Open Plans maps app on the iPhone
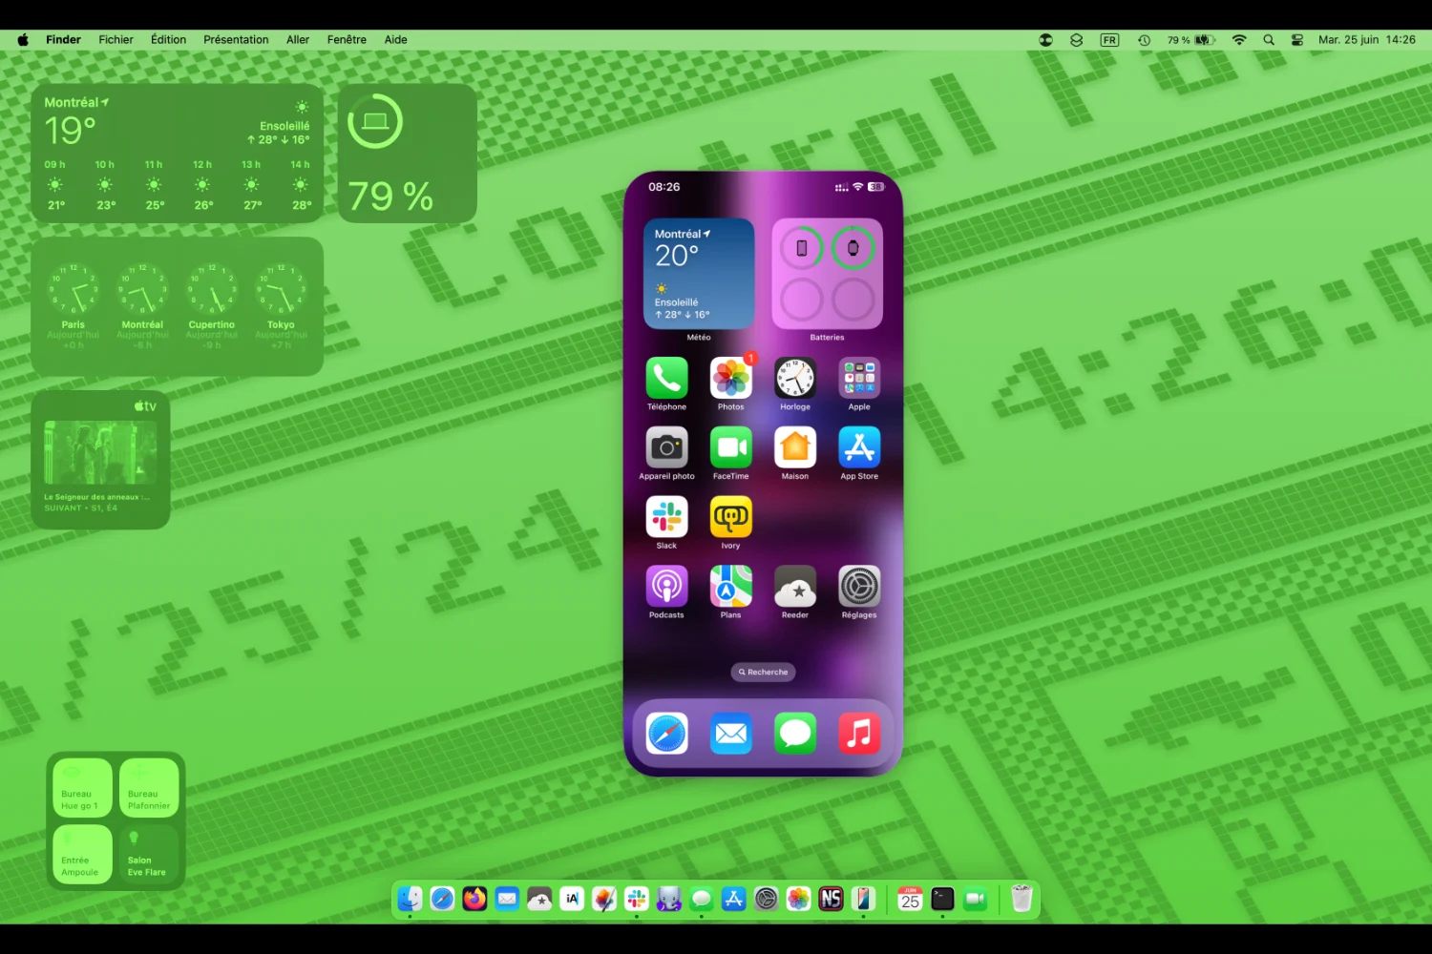Screen dimensions: 1432x954 coord(730,587)
